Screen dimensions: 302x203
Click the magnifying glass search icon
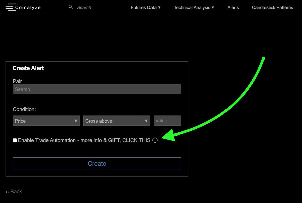click(71, 7)
